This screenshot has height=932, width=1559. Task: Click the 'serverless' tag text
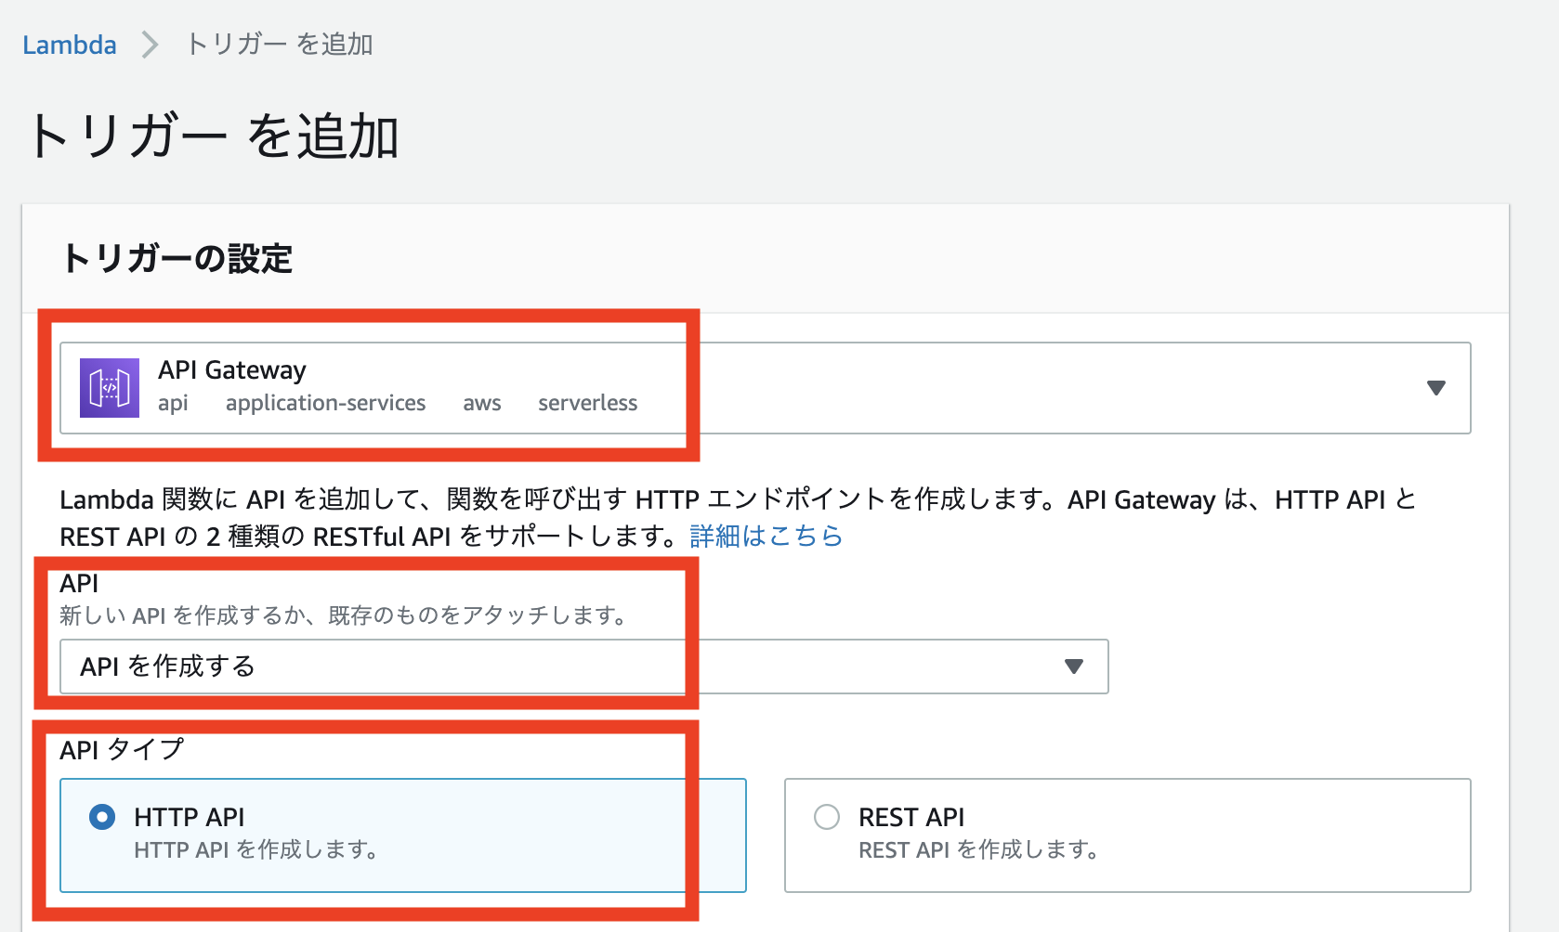[587, 403]
